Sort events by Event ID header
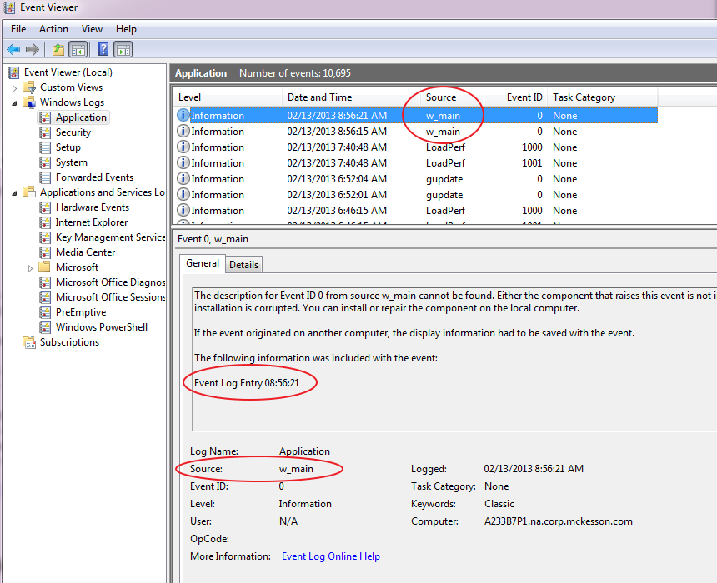This screenshot has height=583, width=717. tap(515, 97)
